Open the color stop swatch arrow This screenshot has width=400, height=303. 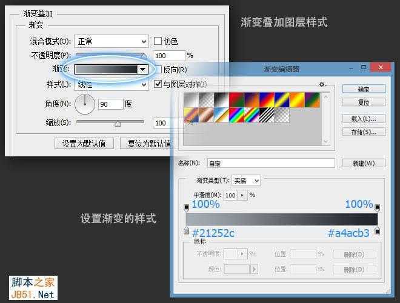pyautogui.click(x=255, y=269)
